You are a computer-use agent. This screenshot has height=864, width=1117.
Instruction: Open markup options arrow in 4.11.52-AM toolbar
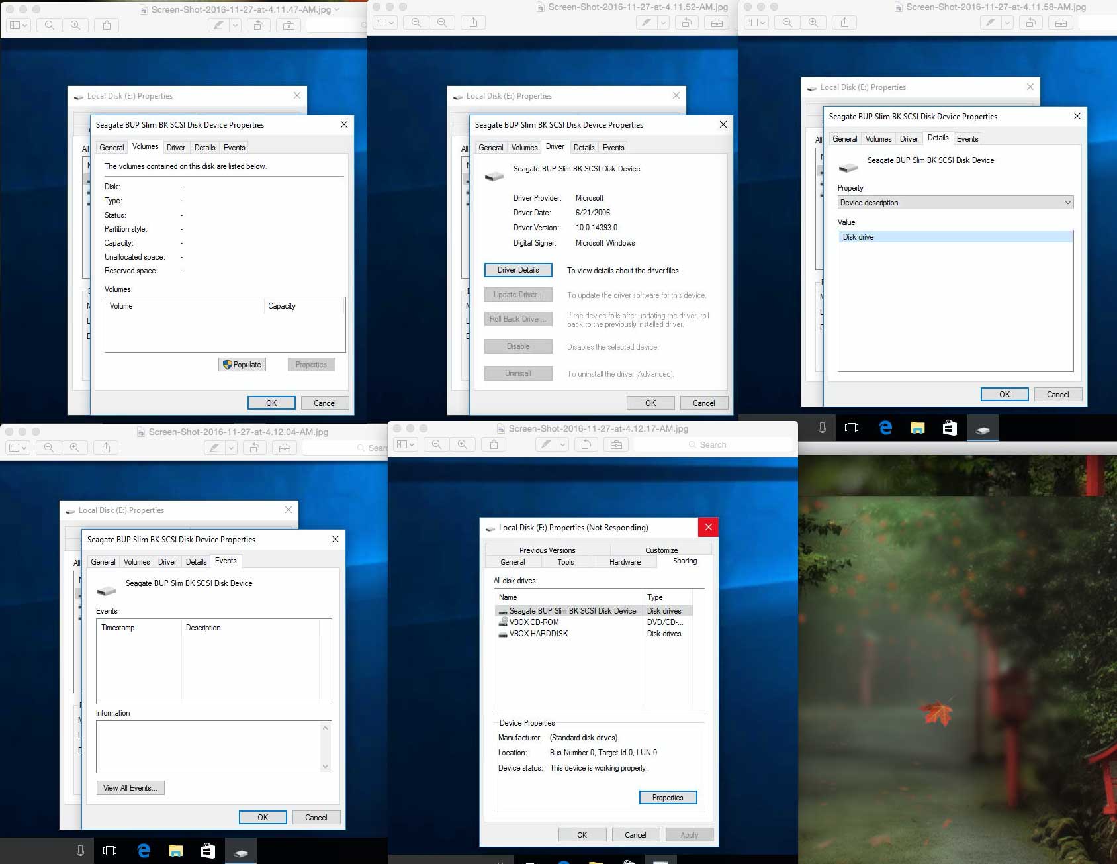(663, 23)
